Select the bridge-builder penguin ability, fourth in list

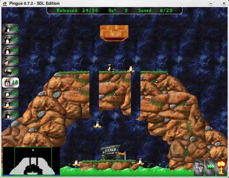pyautogui.click(x=10, y=61)
